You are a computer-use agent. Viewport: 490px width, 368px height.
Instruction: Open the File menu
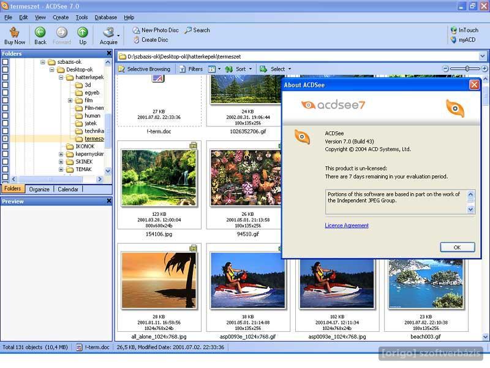(8, 17)
